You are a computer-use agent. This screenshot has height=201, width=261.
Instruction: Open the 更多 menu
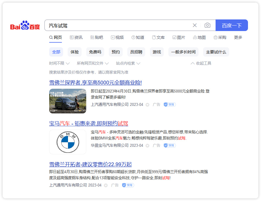(238, 37)
